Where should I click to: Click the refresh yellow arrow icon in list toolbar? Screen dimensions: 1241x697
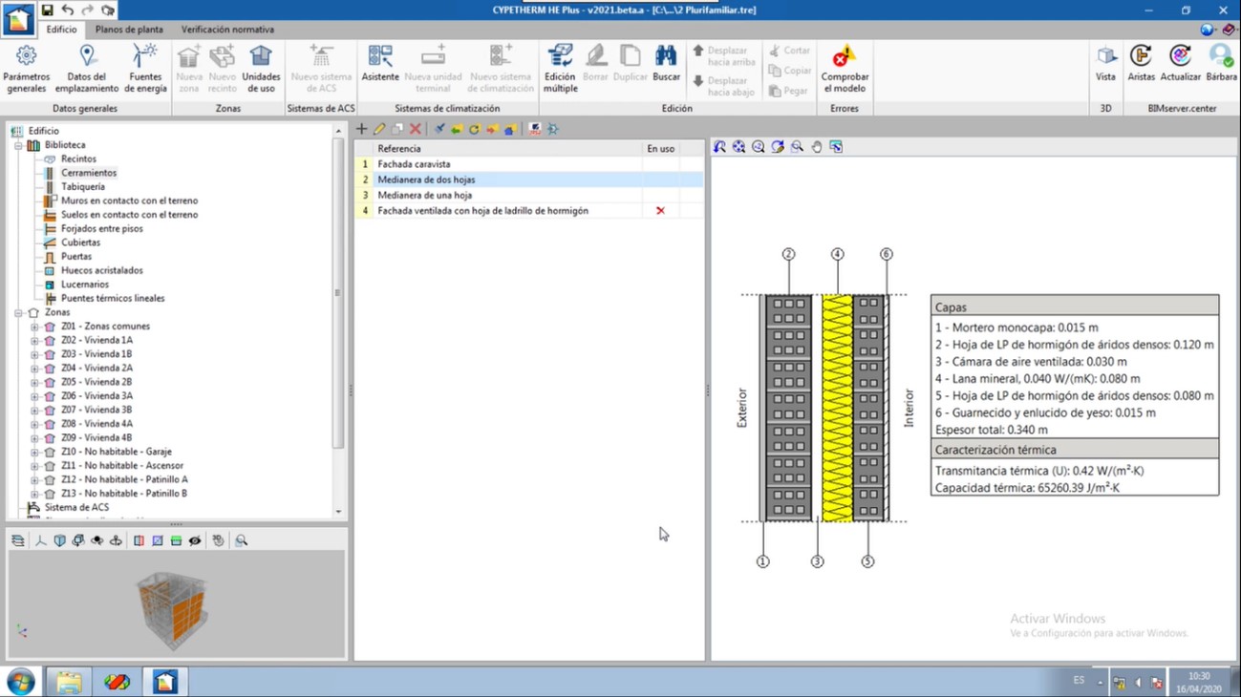[474, 129]
